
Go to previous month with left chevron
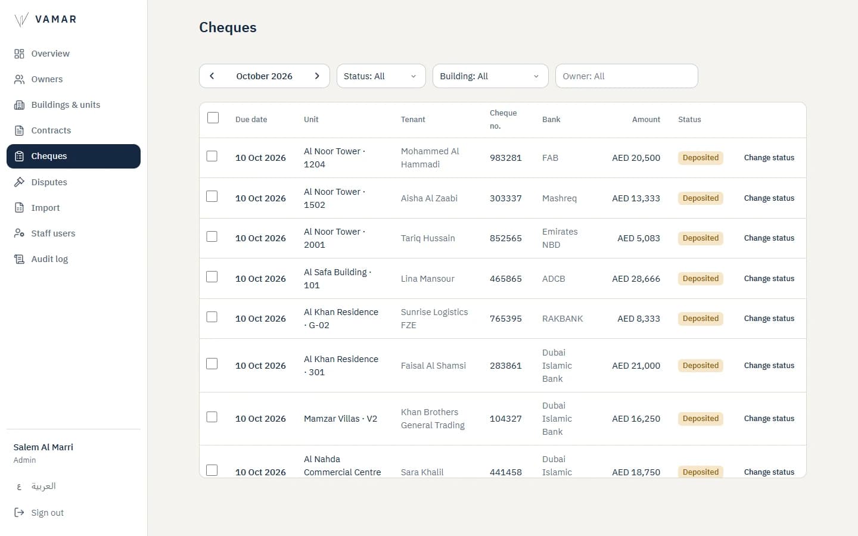point(212,76)
